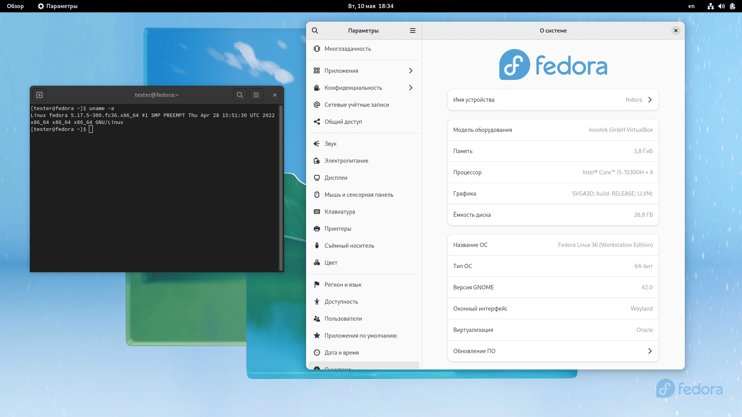The height and width of the screenshot is (417, 742).
Task: Open the Settings hamburger menu
Action: [413, 31]
